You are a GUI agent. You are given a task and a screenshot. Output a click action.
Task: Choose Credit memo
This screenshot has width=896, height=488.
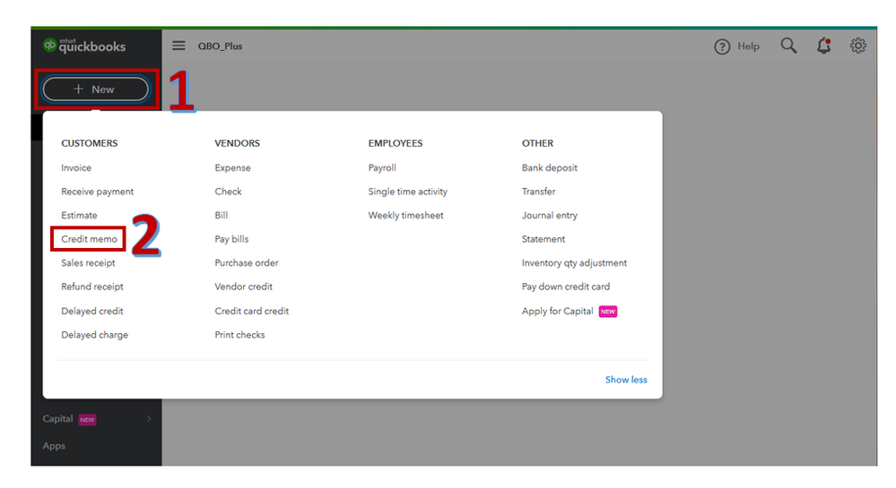[x=89, y=239]
